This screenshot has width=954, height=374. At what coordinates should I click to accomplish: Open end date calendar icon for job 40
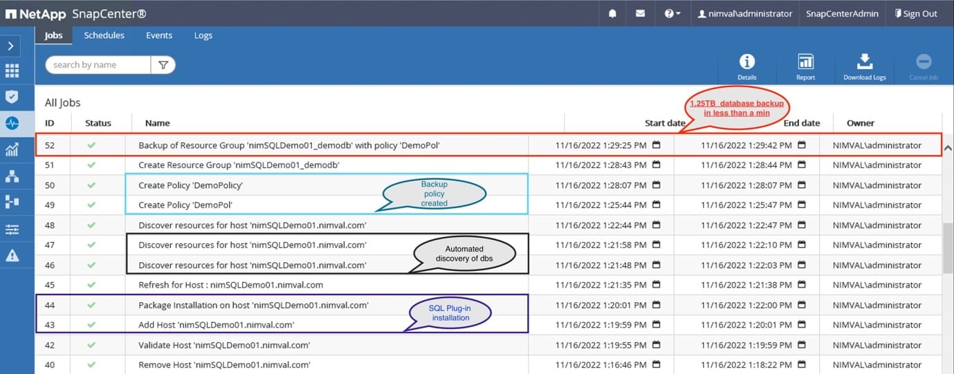pyautogui.click(x=802, y=365)
